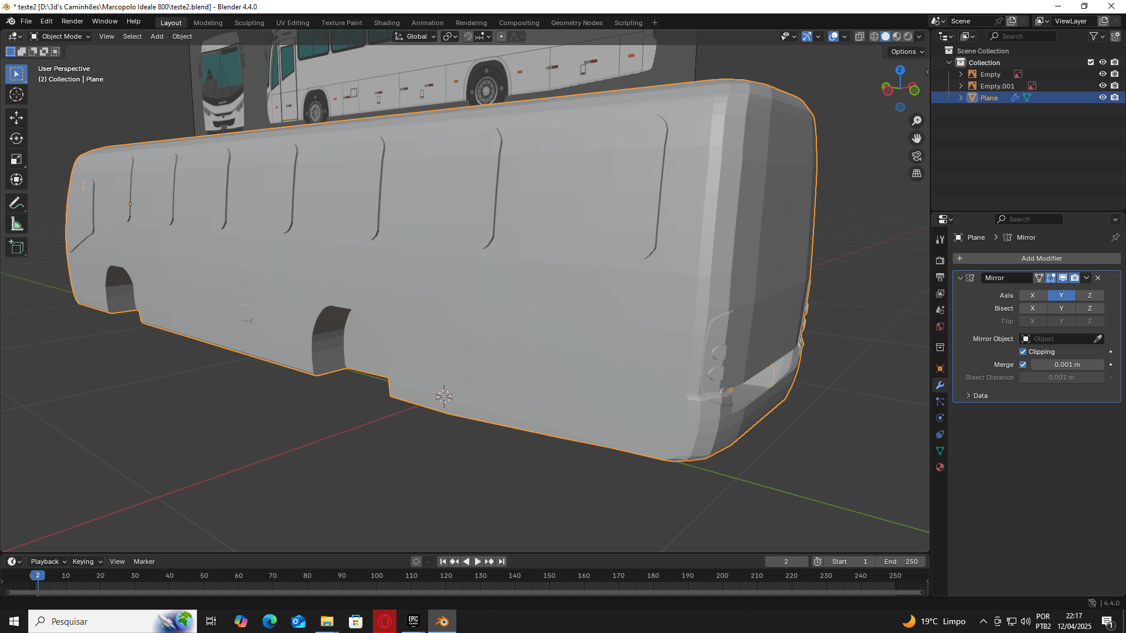Open the Material properties tab icon
Screen dimensions: 1126x633
pos(940,467)
